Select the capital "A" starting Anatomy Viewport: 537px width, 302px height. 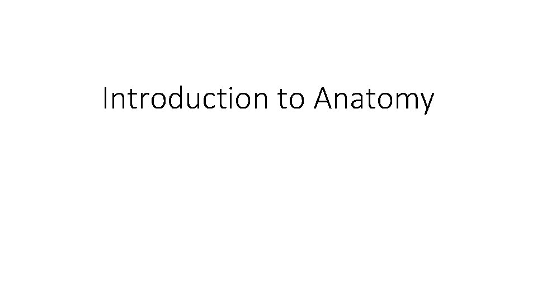point(323,100)
